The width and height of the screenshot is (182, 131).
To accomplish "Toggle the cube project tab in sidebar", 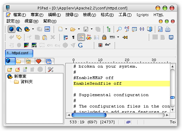I will 10,61.
